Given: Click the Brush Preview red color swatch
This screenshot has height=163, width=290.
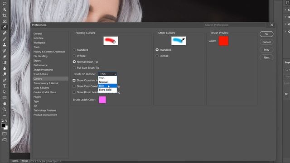Looking at the screenshot, I should [223, 41].
